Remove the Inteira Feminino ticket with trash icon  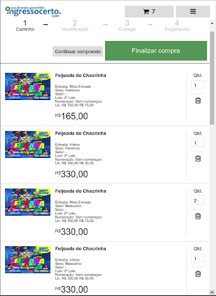pos(198,158)
